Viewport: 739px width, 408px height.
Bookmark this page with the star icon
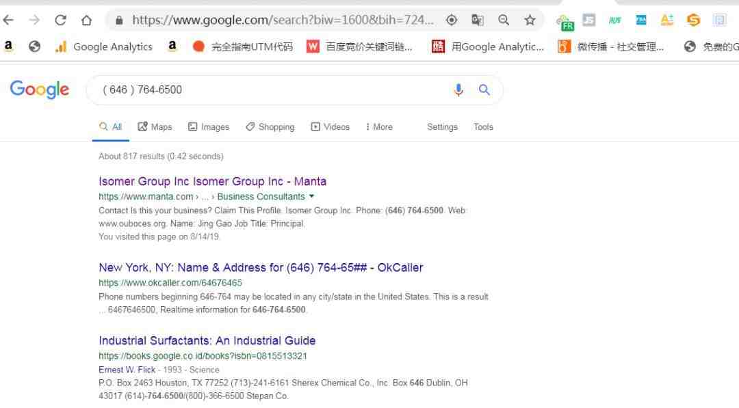coord(530,20)
